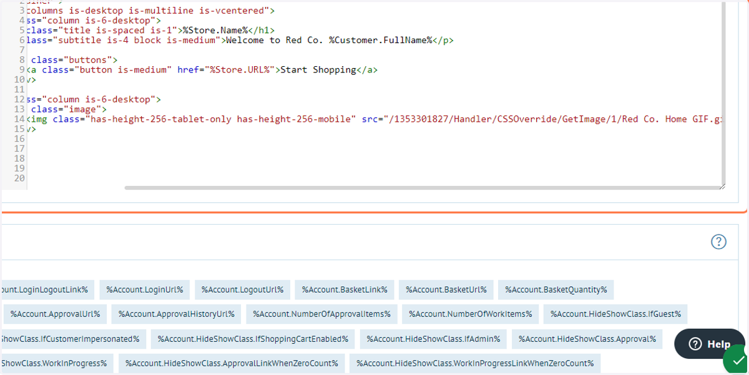Place cursor on the %Store.Name% code line
This screenshot has height=375, width=749.
(150, 30)
